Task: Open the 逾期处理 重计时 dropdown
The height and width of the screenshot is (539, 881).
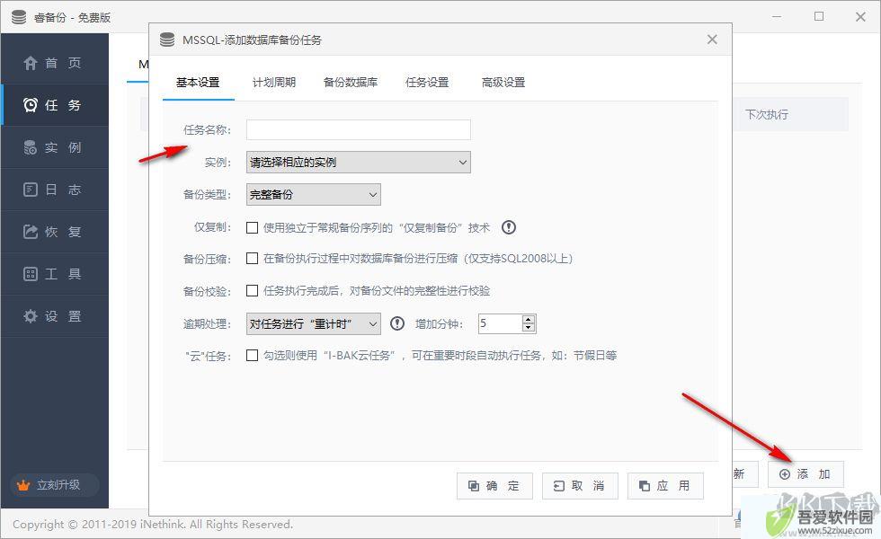Action: coord(314,324)
